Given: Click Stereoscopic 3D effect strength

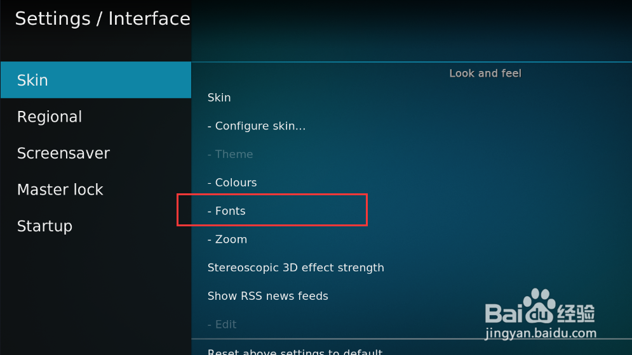Looking at the screenshot, I should (x=295, y=268).
